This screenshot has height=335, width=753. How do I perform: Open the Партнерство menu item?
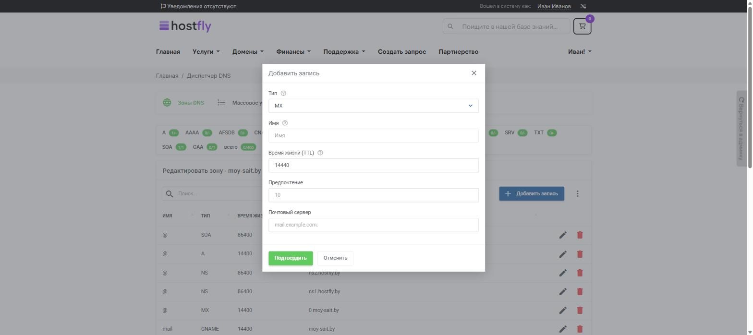[459, 52]
